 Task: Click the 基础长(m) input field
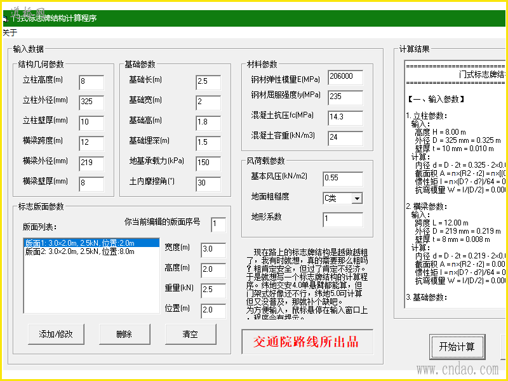coord(208,83)
